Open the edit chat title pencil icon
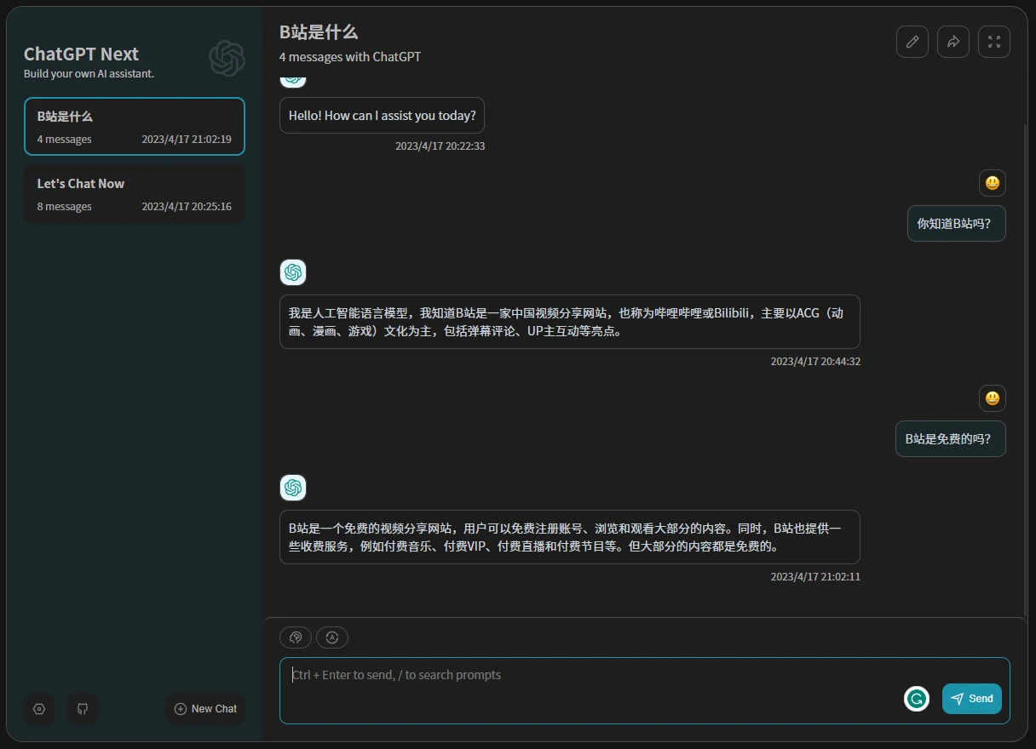The height and width of the screenshot is (749, 1036). tap(912, 42)
